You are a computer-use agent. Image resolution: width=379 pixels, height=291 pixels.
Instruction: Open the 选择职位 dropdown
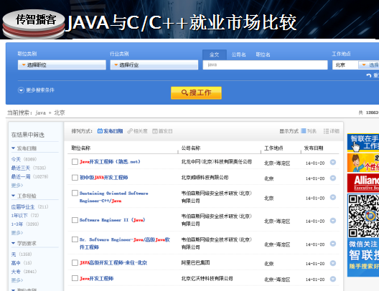click(x=62, y=65)
